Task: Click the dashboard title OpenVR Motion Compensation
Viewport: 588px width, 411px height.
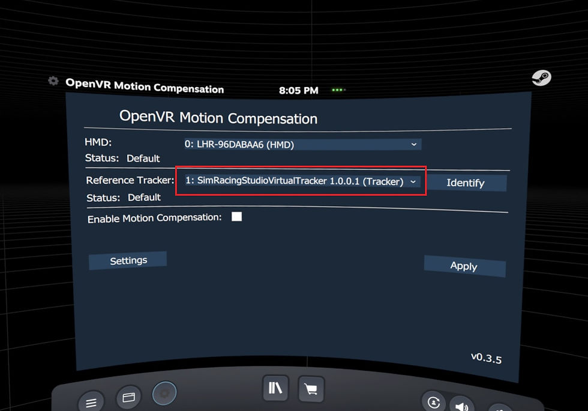Action: (x=145, y=86)
